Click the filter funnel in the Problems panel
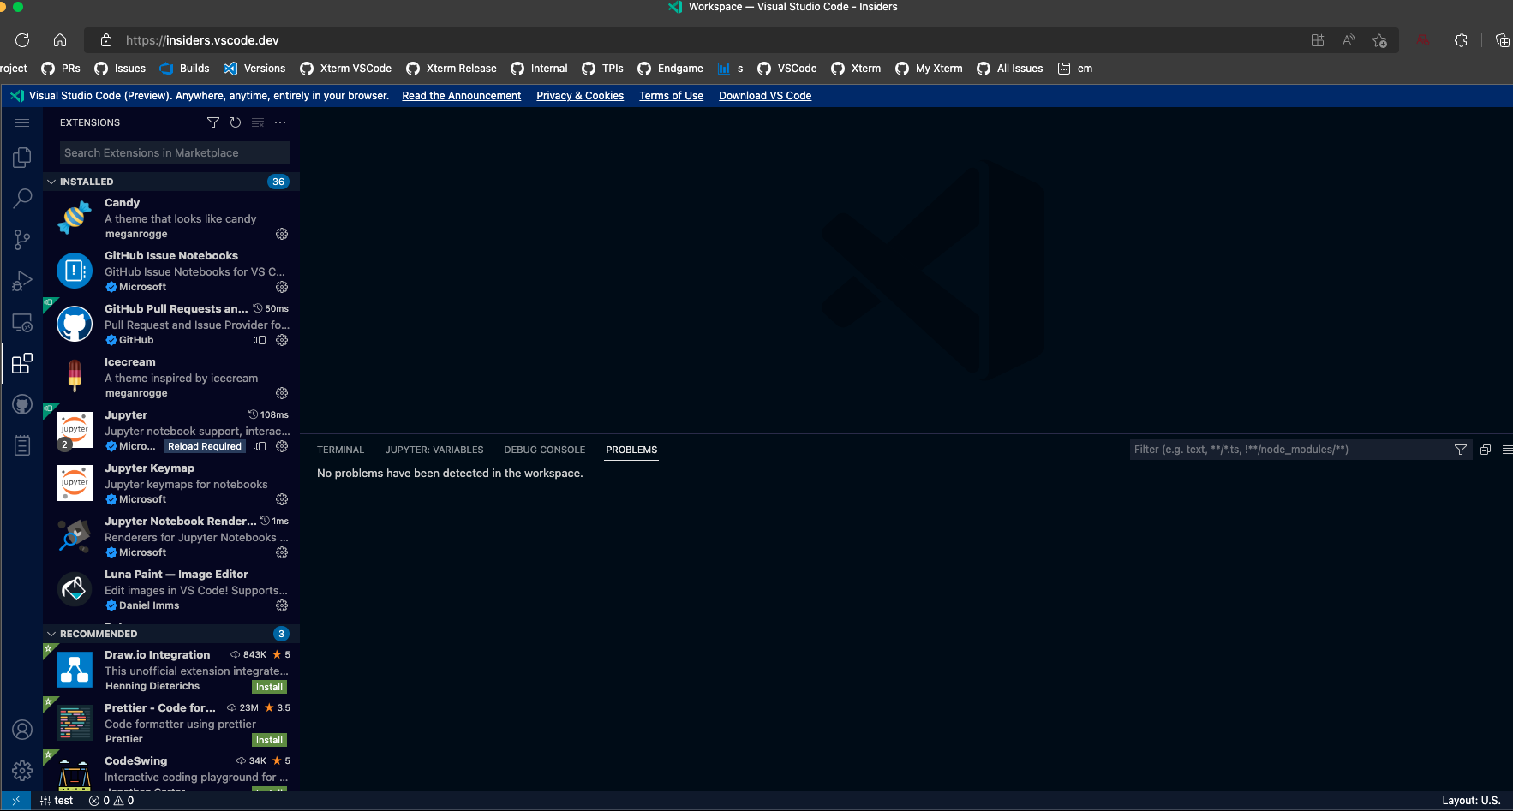This screenshot has width=1513, height=811. click(x=1459, y=449)
